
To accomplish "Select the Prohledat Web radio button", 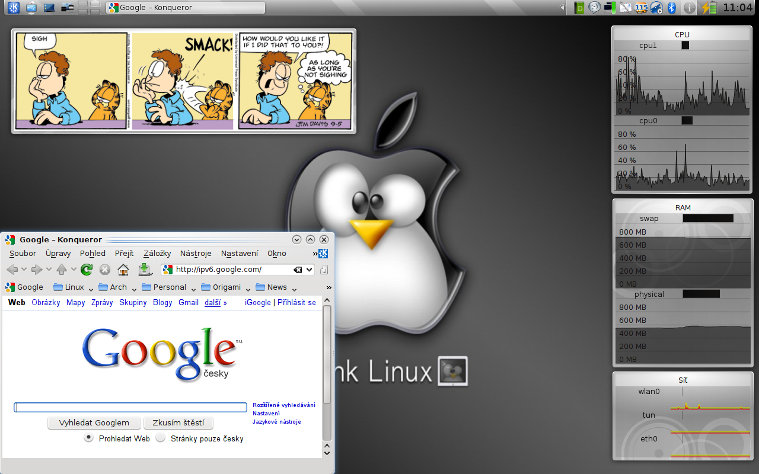I will tap(89, 438).
